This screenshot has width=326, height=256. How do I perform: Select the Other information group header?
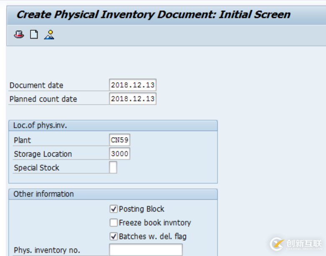pos(113,194)
